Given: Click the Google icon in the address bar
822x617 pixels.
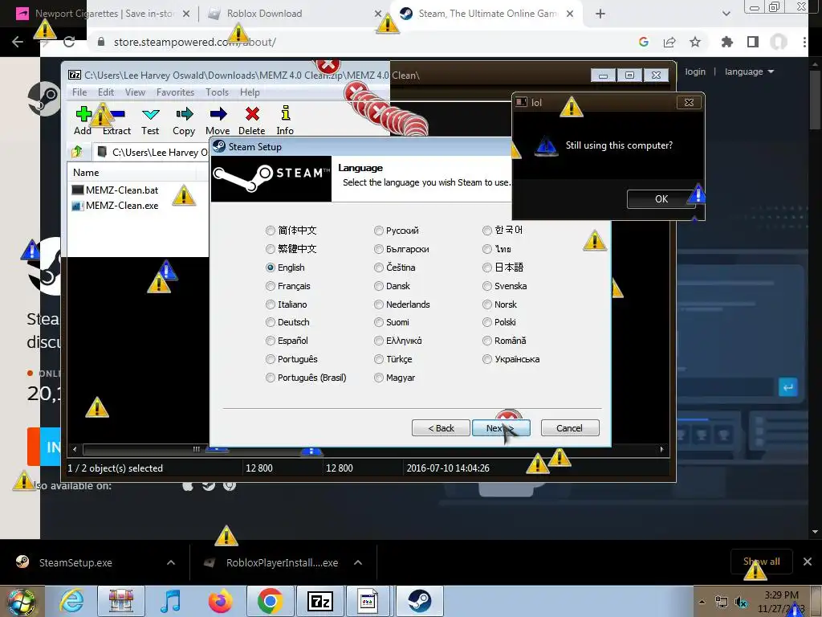Looking at the screenshot, I should [644, 42].
